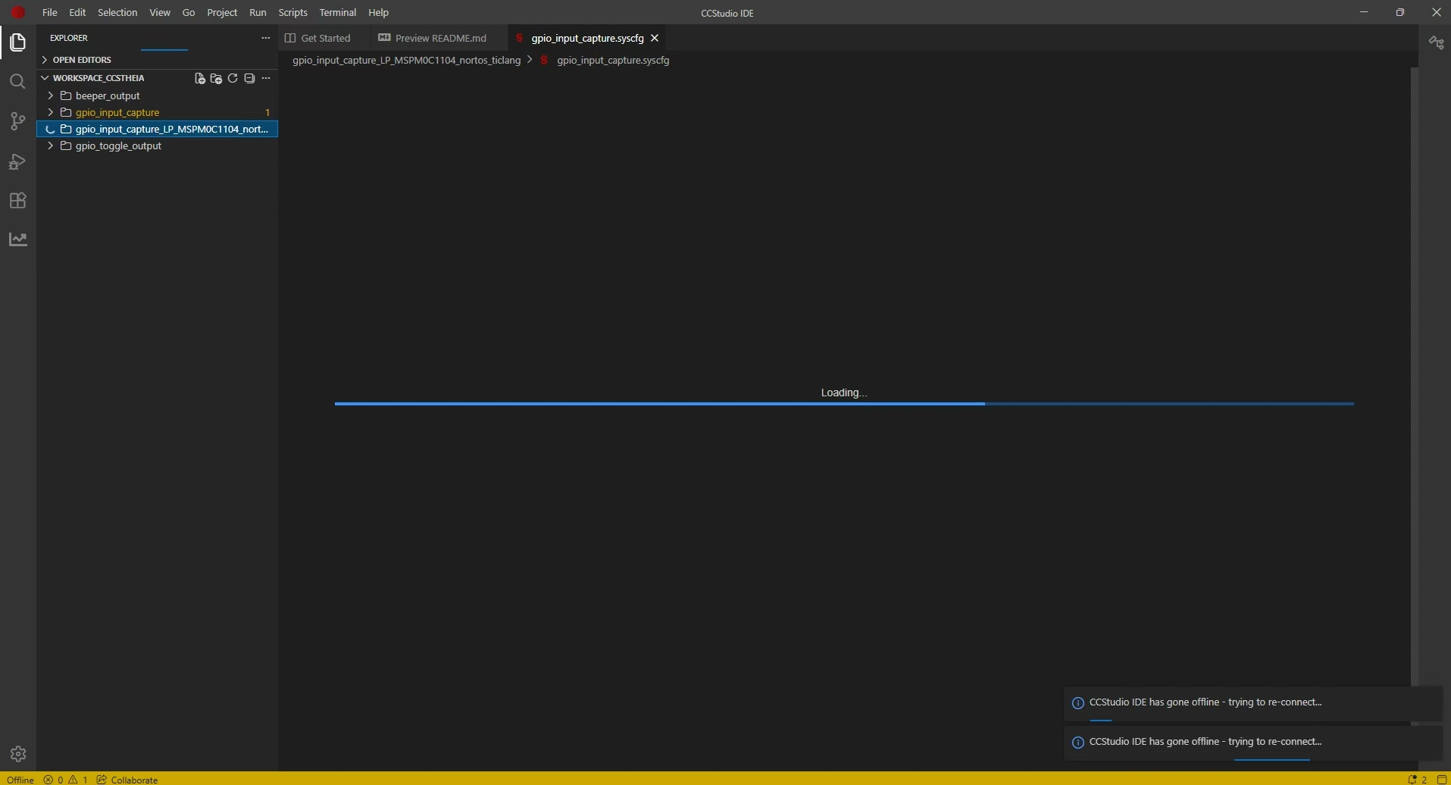Open the Project menu
Screen dimensions: 1451x785
(x=222, y=12)
